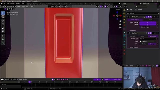
Task: Click the pan view hand icon
Action: click(120, 24)
